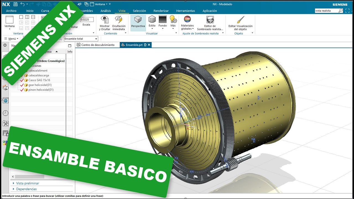Select the two side-by-side views layout icon

click(x=27, y=17)
